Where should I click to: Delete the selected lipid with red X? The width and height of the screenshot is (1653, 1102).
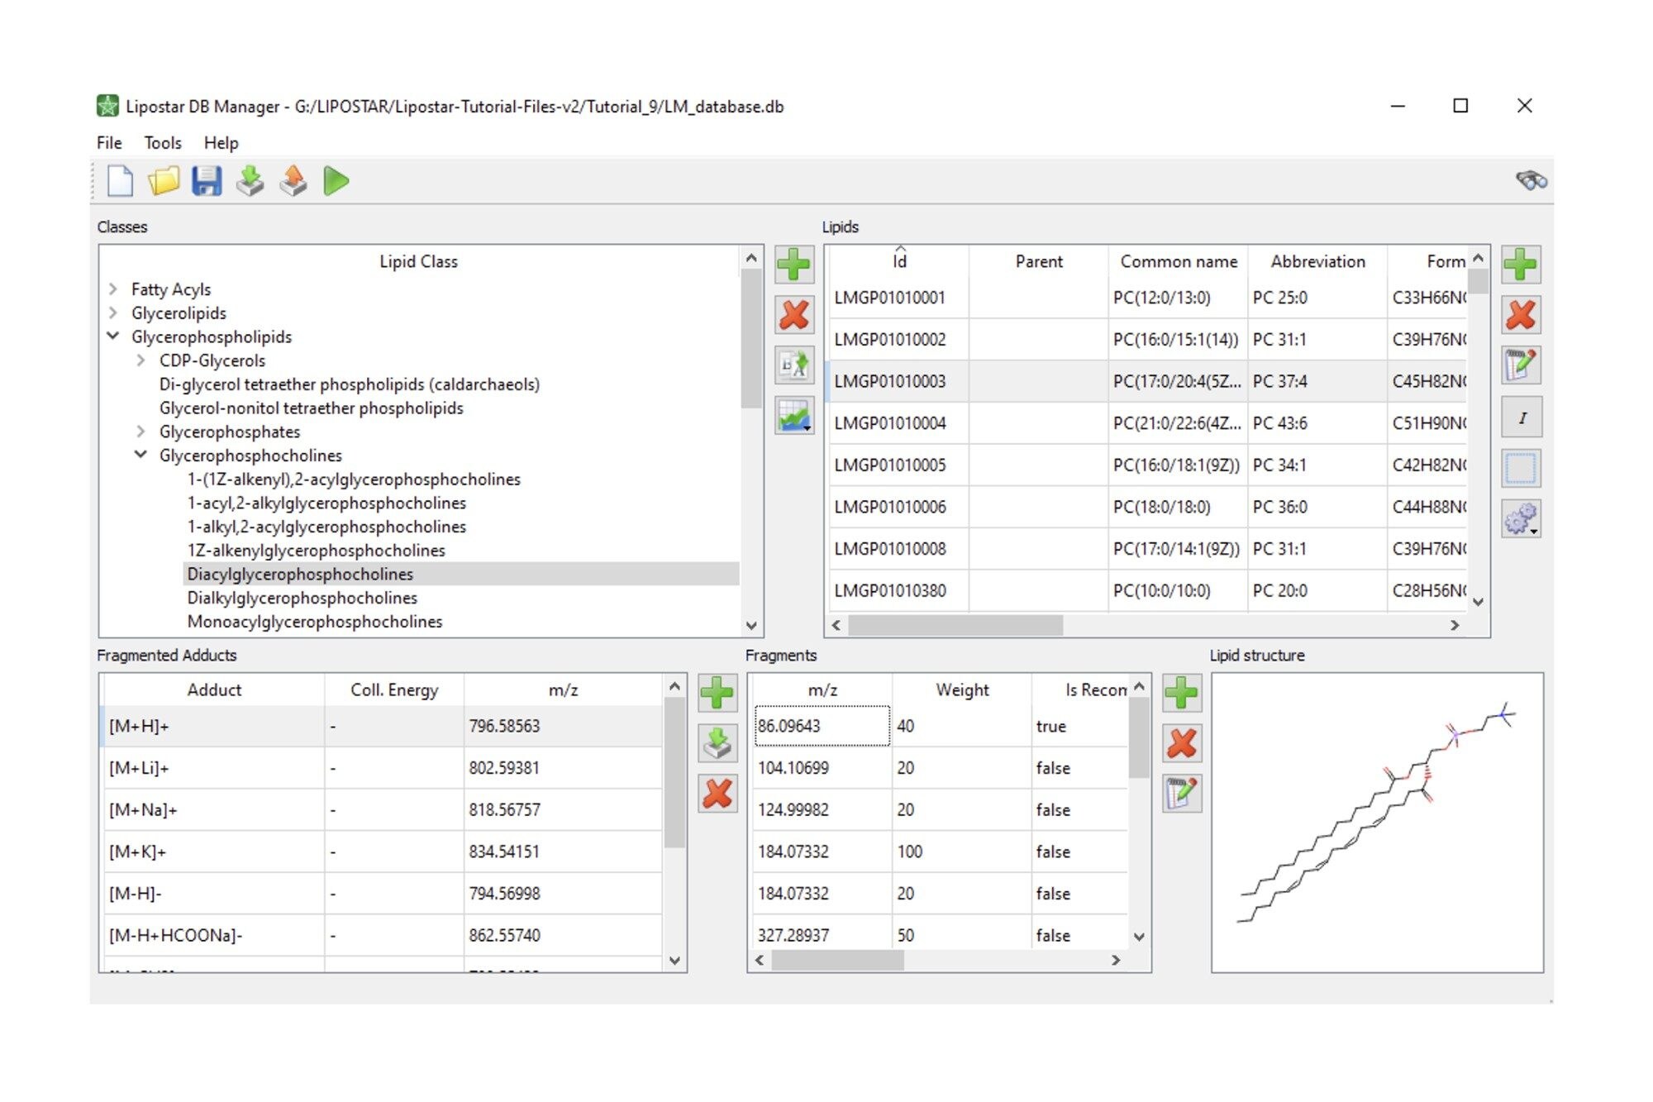[x=1520, y=315]
